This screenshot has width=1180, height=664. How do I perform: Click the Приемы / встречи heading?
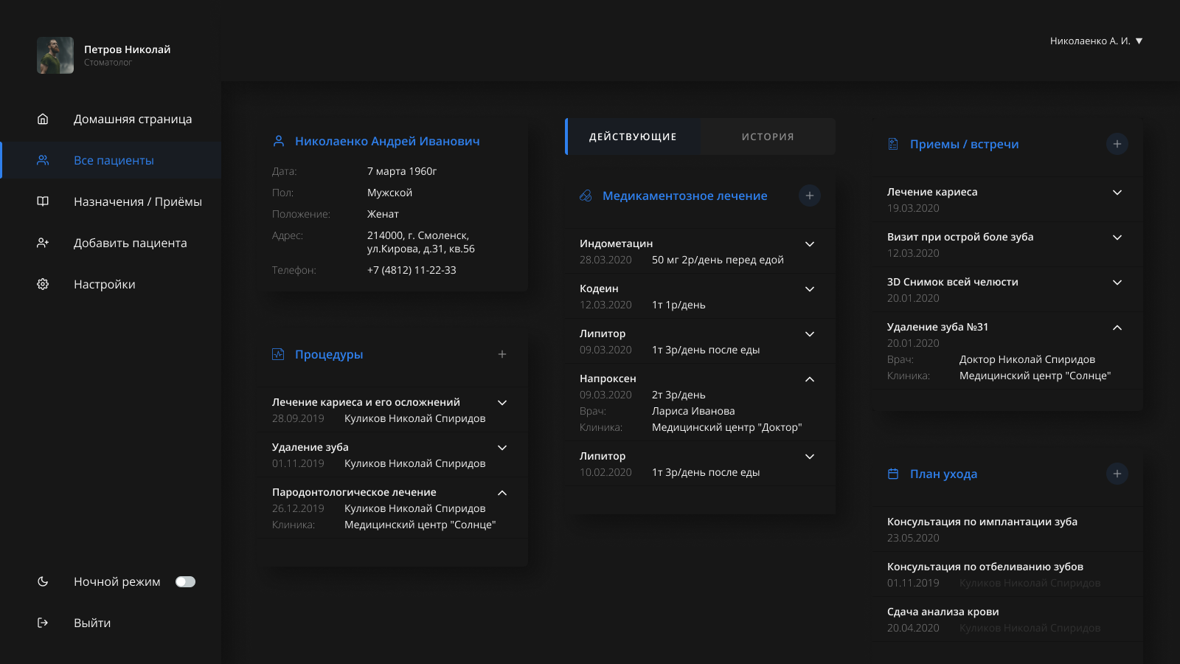[964, 144]
